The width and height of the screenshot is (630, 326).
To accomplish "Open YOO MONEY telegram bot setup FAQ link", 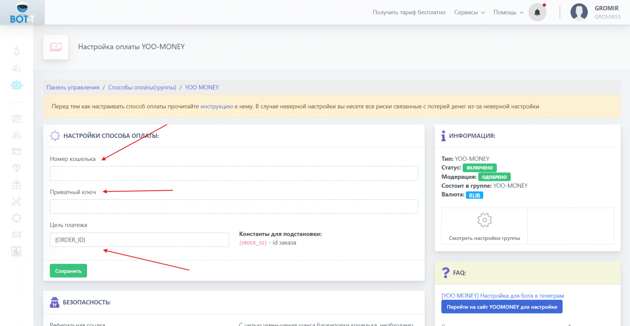I will [x=502, y=296].
